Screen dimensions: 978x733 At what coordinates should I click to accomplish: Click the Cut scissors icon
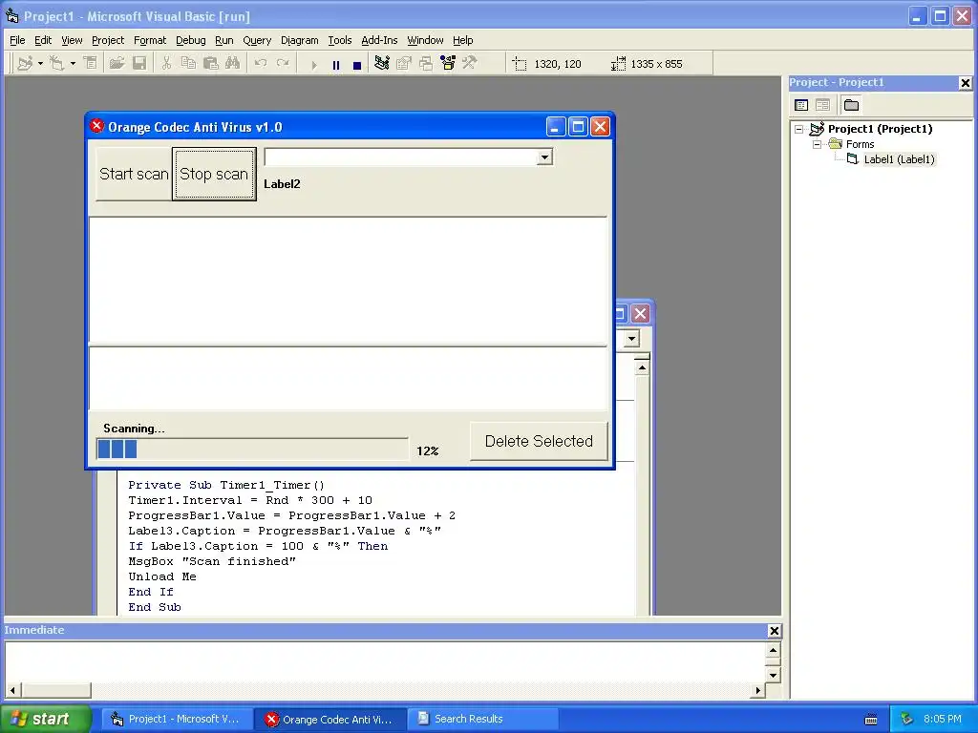166,64
